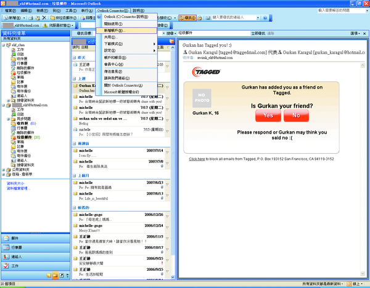Open 工作 (Tasks) navigation pane button
Screen dimensions: 370x288
(x=36, y=266)
